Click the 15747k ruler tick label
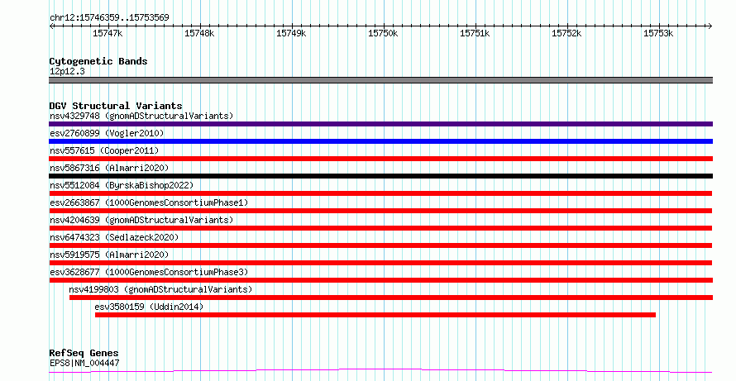 point(108,33)
